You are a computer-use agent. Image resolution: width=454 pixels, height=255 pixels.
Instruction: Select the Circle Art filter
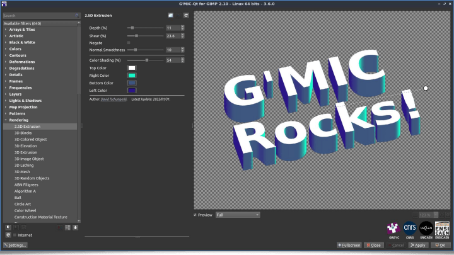[x=23, y=204]
